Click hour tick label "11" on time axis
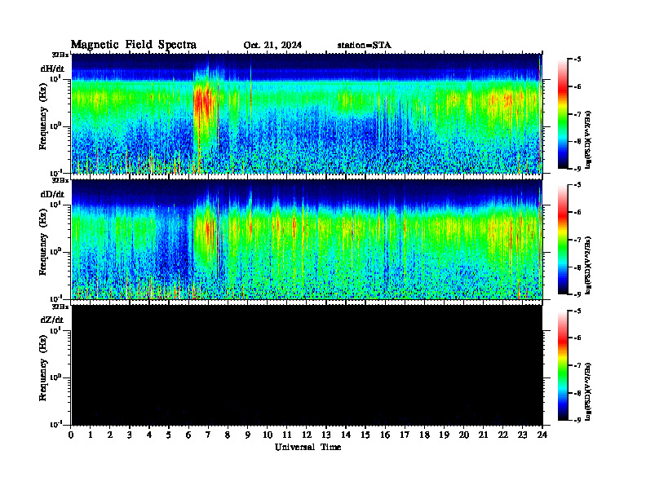 [287, 435]
